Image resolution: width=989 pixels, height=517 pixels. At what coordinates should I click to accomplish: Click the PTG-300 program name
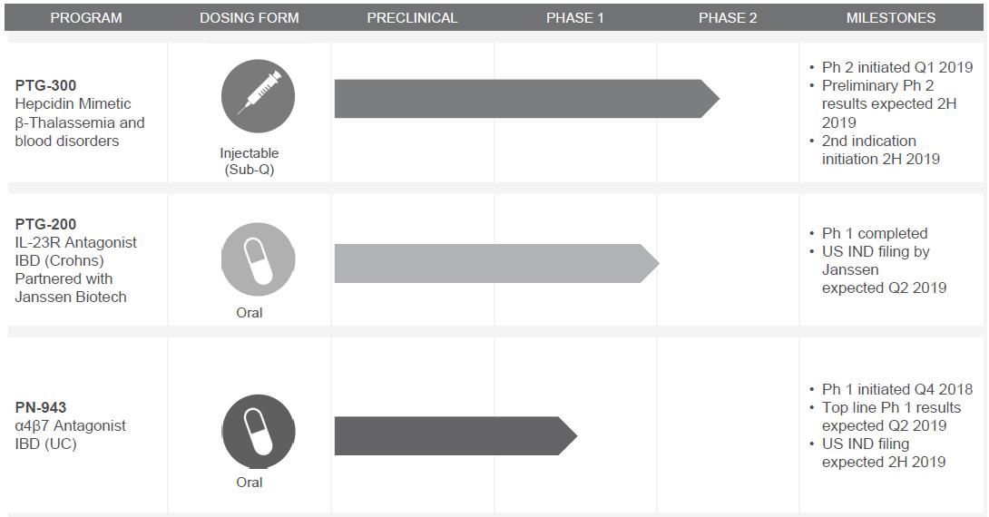coord(46,86)
